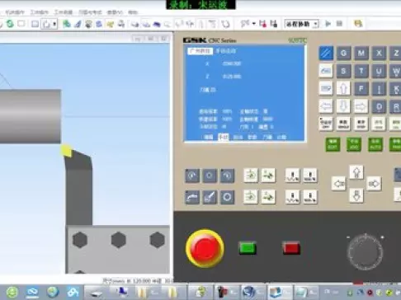Click the green refresh icon in toolbar
This screenshot has width=401, height=300.
click(x=10, y=24)
